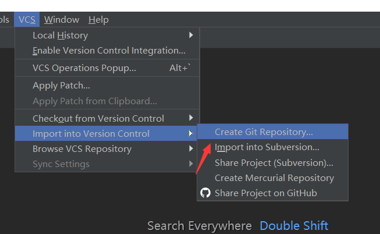Click the Local History menu item

pos(59,36)
